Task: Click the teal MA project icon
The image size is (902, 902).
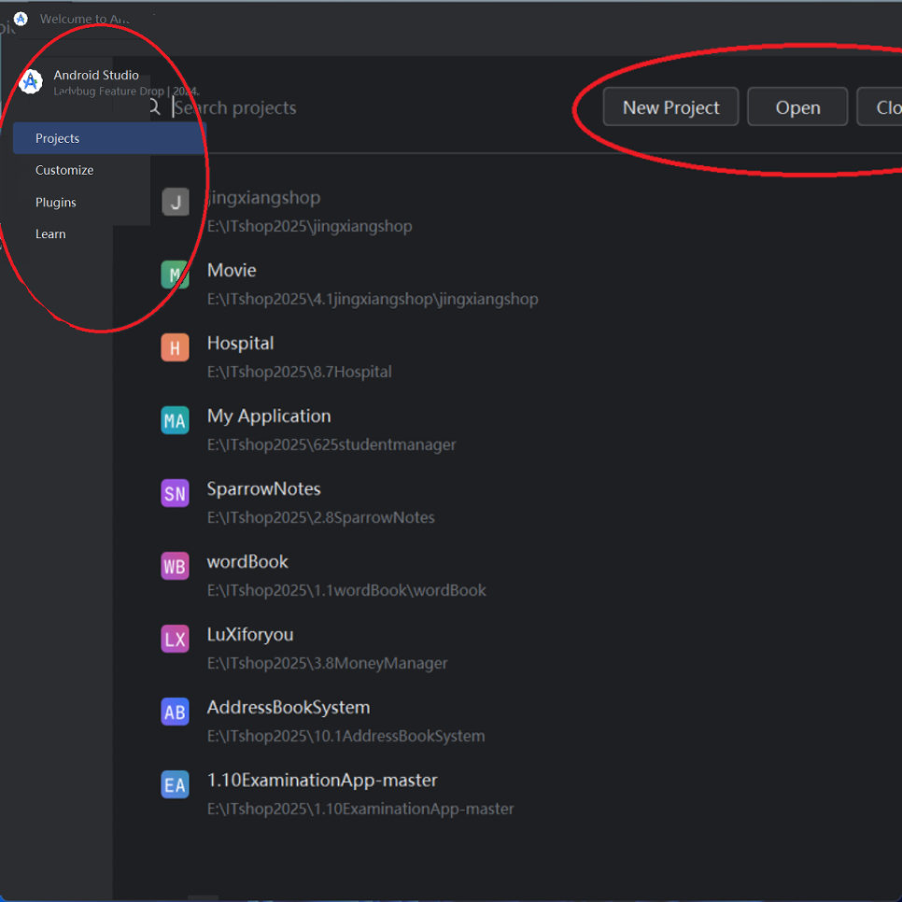Action: click(x=175, y=420)
